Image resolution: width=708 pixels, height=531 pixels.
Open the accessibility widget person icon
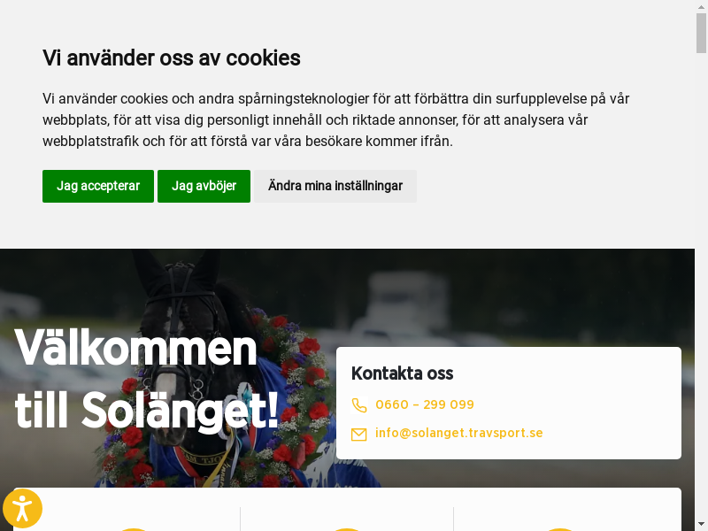tap(22, 508)
